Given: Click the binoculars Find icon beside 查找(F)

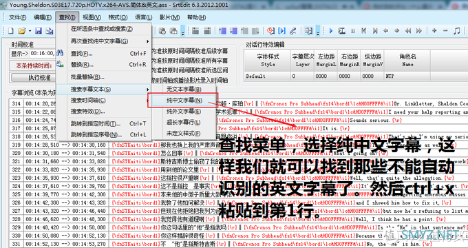Looking at the screenshot, I should (60, 53).
